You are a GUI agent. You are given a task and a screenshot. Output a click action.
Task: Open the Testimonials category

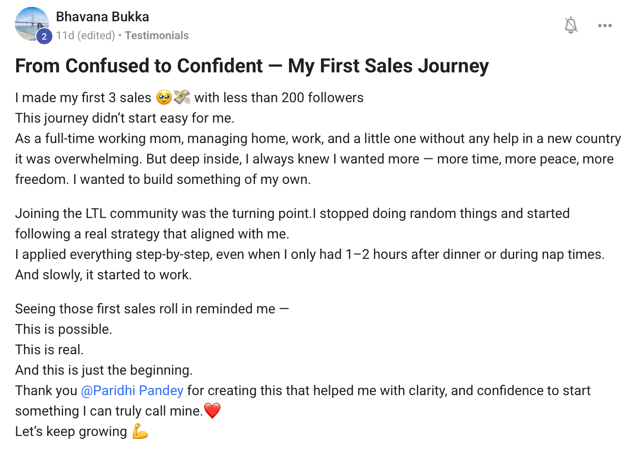pos(156,35)
